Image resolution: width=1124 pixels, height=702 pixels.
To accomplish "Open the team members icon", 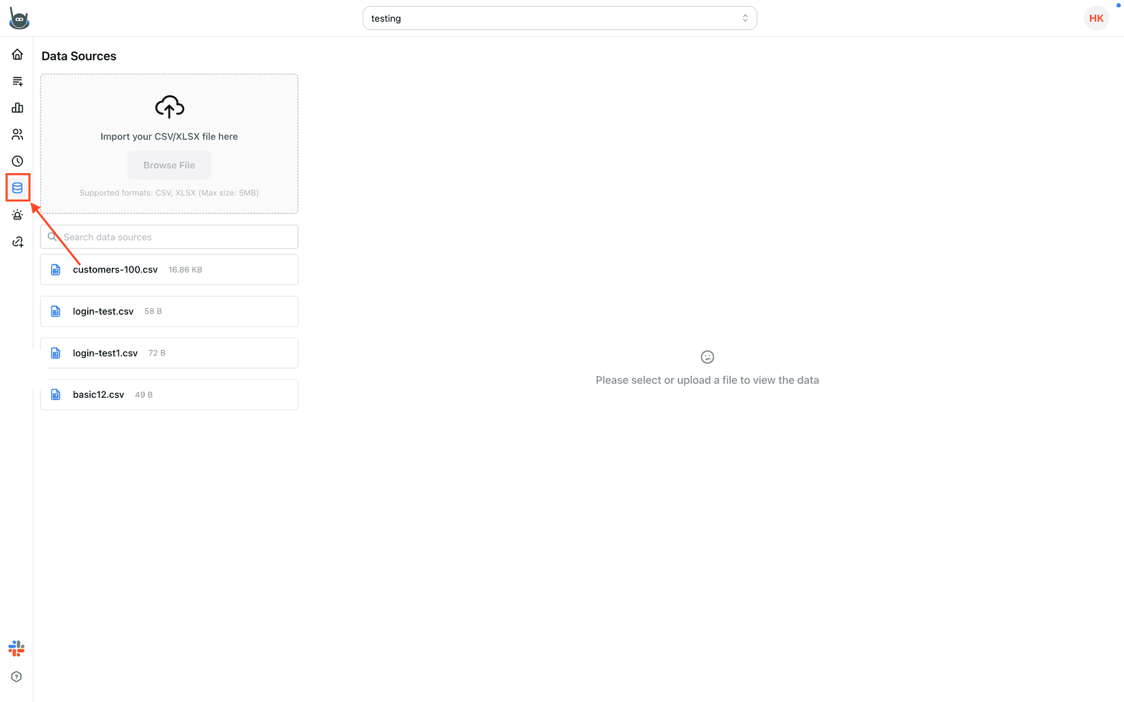I will point(18,135).
